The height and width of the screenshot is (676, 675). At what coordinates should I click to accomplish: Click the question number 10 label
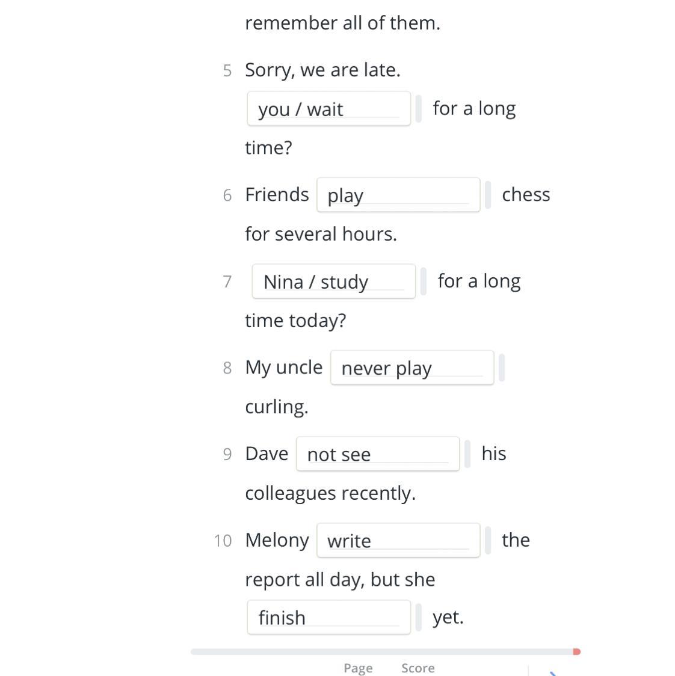[x=223, y=541]
